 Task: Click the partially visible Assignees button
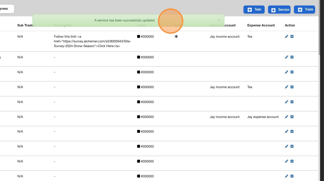[5, 9]
